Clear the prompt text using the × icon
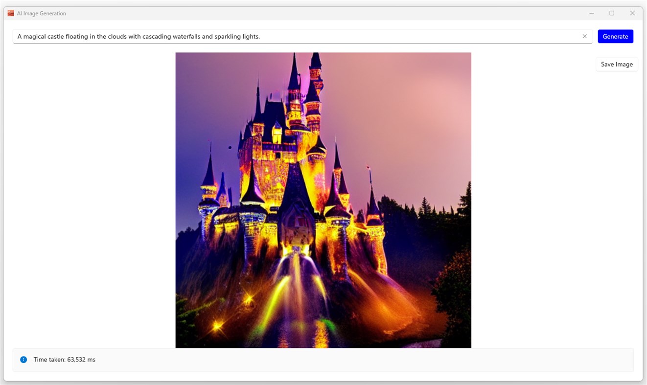Viewport: 647px width, 385px height. pos(584,36)
